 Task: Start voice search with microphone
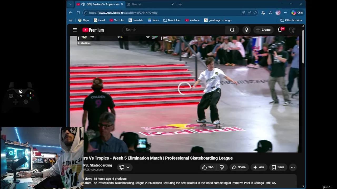click(x=246, y=30)
